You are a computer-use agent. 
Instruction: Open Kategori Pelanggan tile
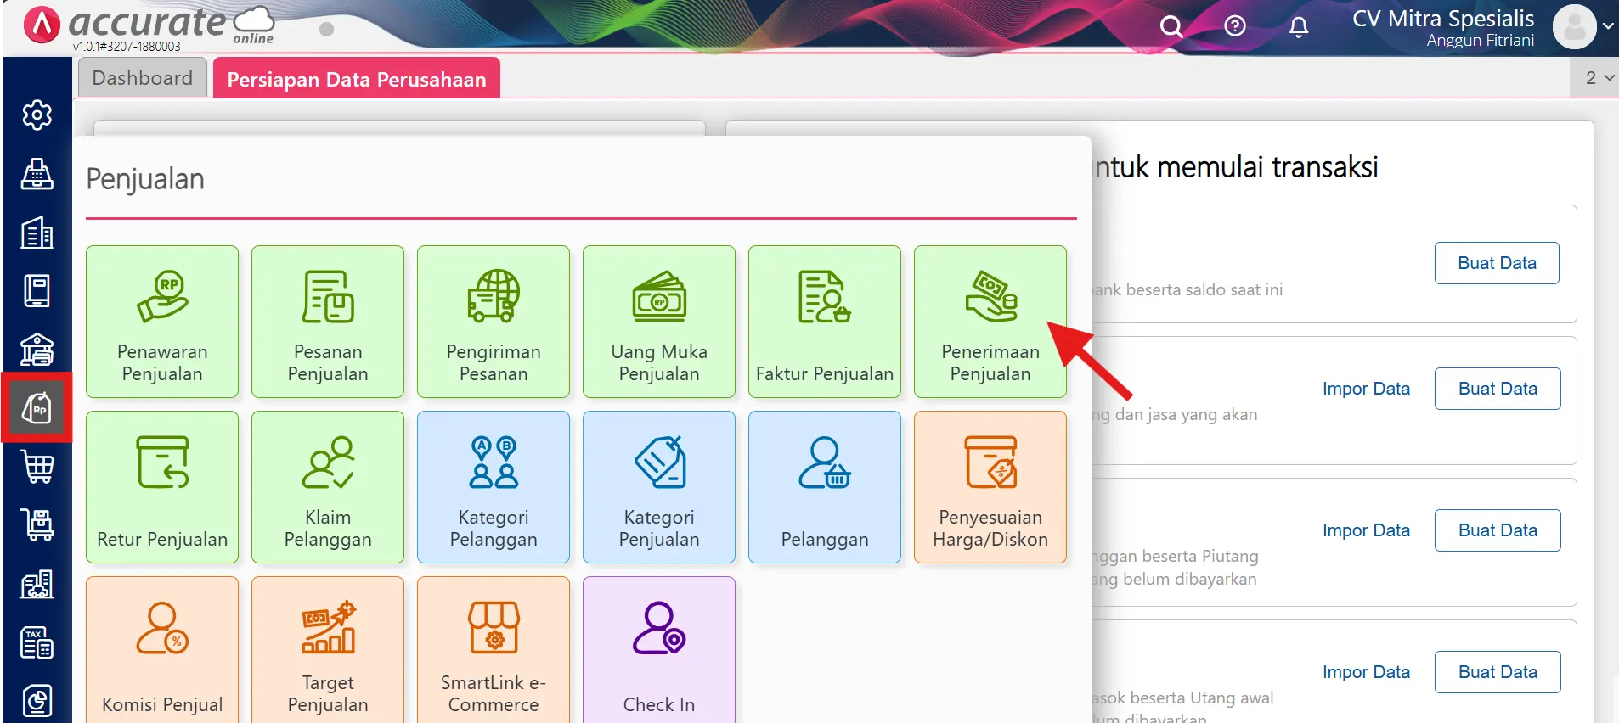click(493, 487)
